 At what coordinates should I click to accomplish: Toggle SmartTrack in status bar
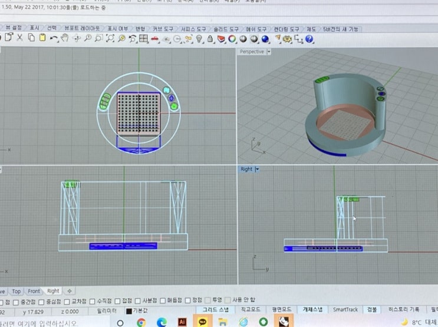pos(345,309)
